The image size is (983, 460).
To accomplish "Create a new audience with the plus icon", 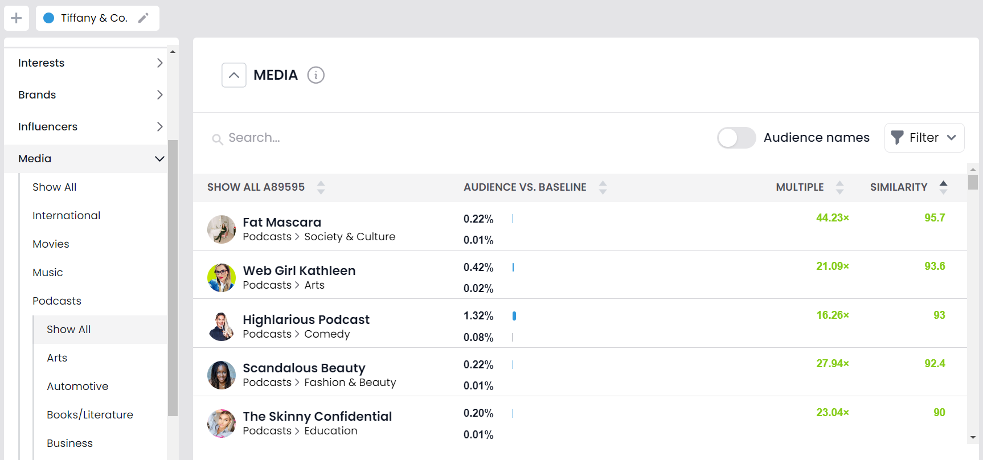I will 16,18.
